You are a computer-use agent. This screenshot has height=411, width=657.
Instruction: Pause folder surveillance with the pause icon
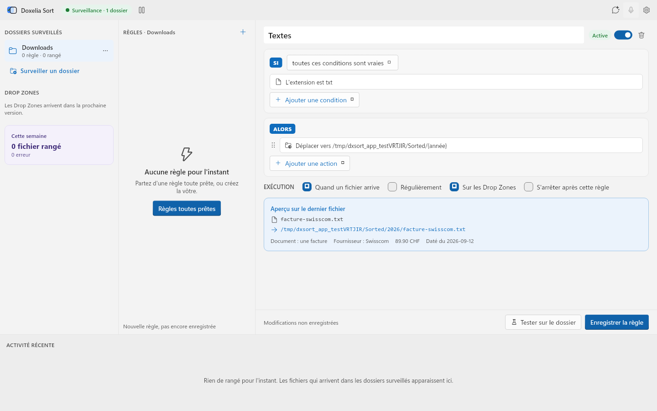tap(141, 10)
